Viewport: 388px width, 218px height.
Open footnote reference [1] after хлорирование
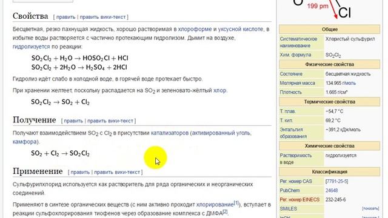tap(236, 203)
